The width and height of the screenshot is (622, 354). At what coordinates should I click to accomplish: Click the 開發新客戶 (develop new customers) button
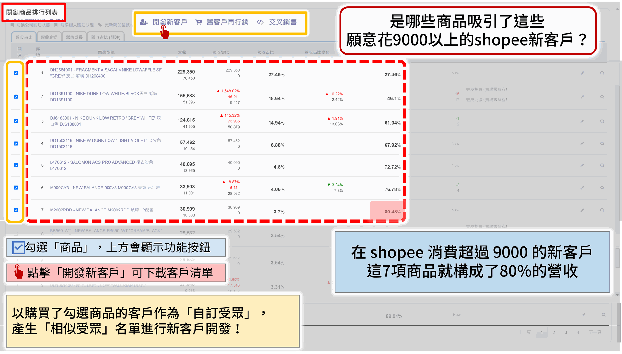click(164, 22)
